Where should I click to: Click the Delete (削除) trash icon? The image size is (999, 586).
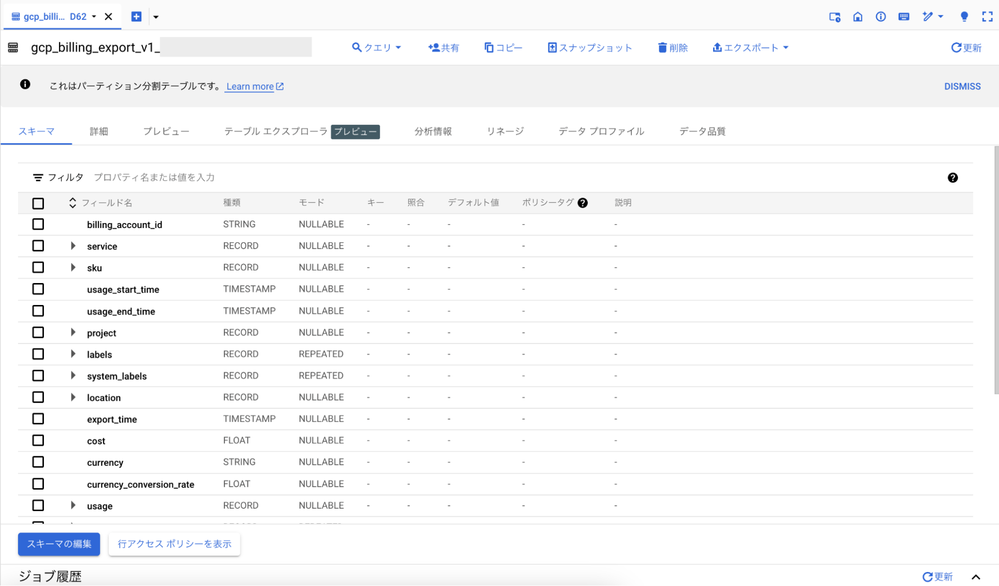pyautogui.click(x=662, y=47)
